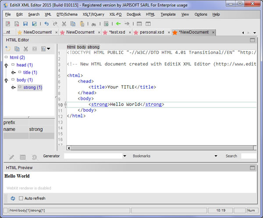Toggle the strong node expander
263x218 pixels.
[13, 87]
